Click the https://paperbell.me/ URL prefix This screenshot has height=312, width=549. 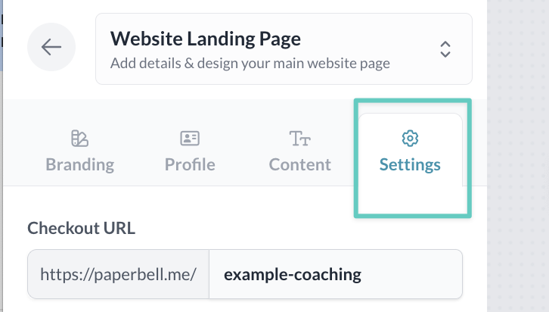[x=118, y=274]
